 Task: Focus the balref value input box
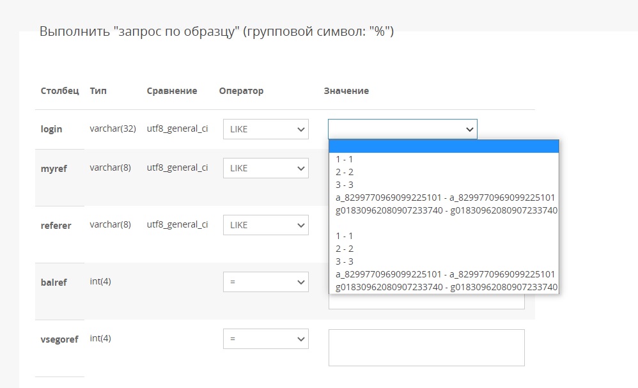point(426,302)
